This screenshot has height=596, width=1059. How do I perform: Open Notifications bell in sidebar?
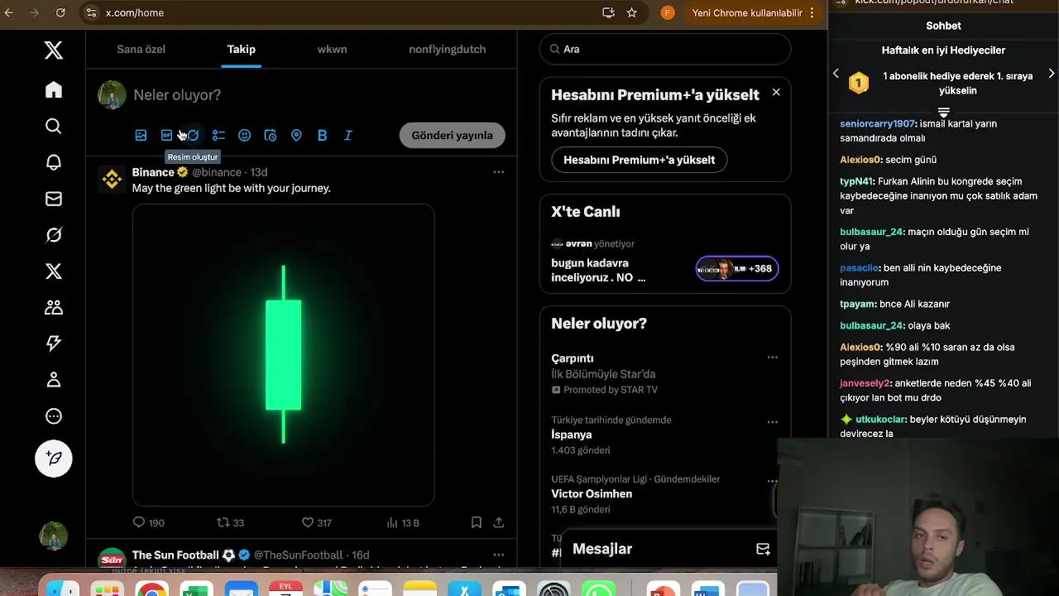[54, 162]
